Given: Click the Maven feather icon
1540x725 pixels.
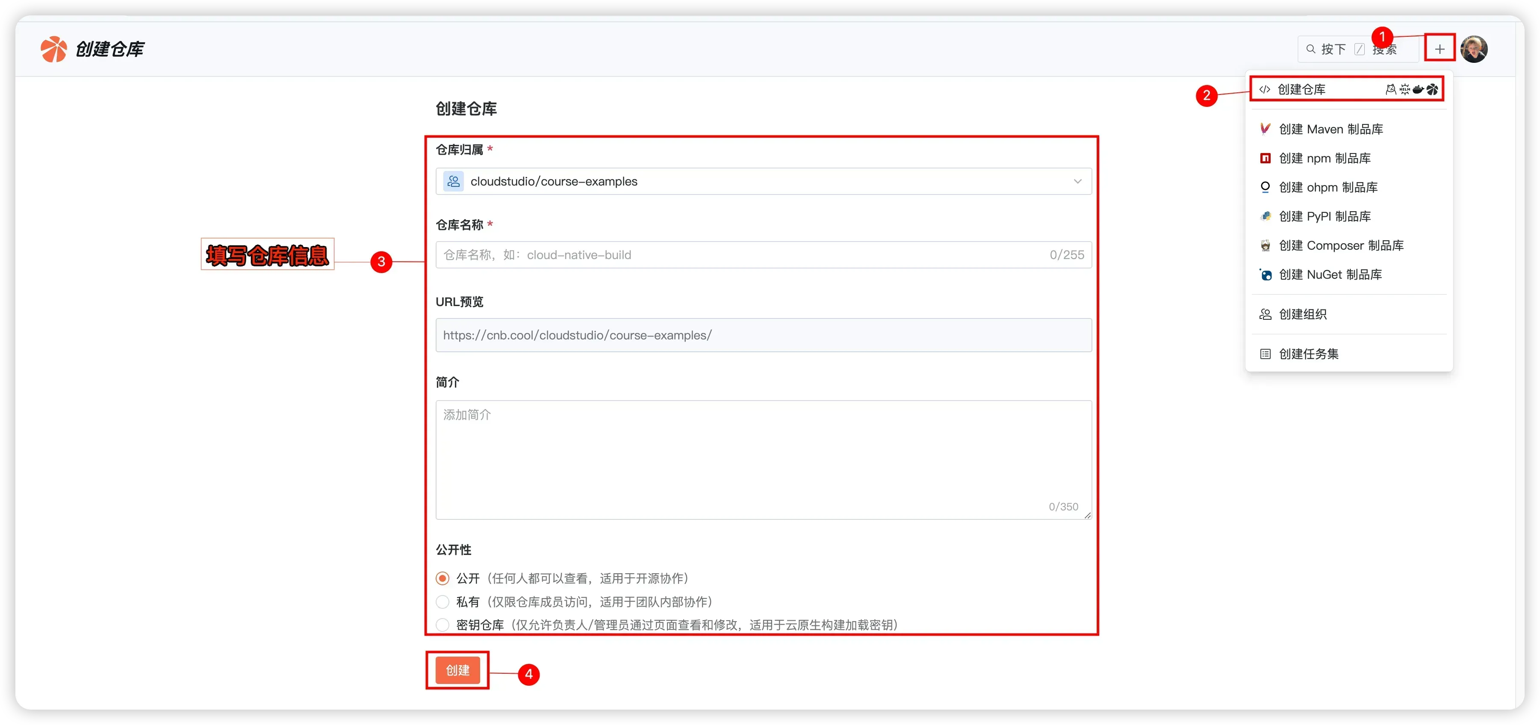Looking at the screenshot, I should tap(1265, 129).
